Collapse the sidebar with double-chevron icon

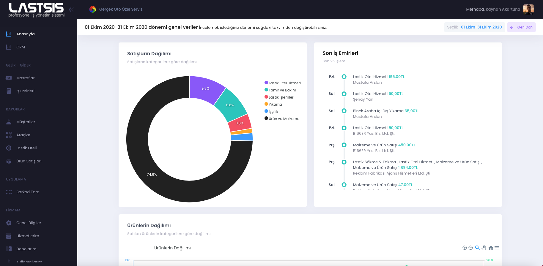click(71, 9)
